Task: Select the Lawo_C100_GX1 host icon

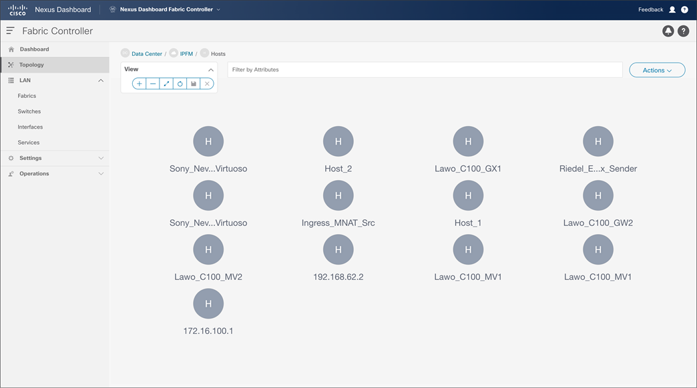Action: 468,141
